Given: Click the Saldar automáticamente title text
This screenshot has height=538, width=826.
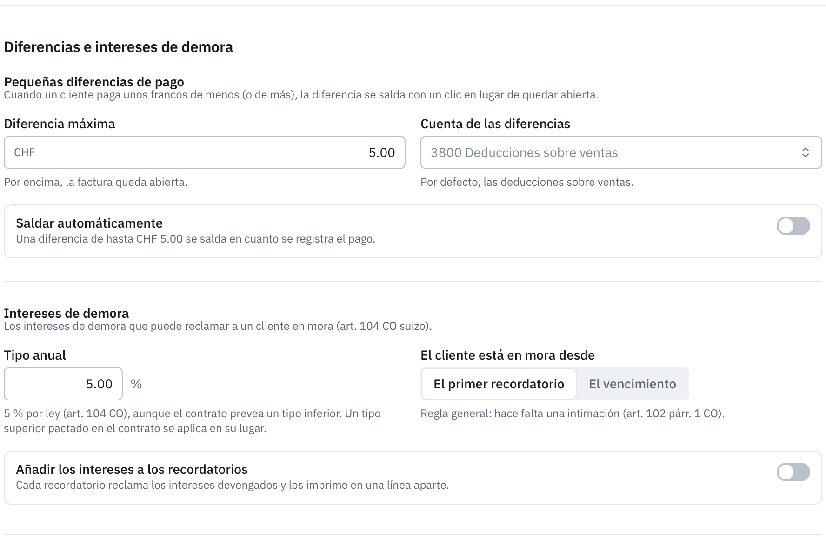Looking at the screenshot, I should tap(89, 223).
